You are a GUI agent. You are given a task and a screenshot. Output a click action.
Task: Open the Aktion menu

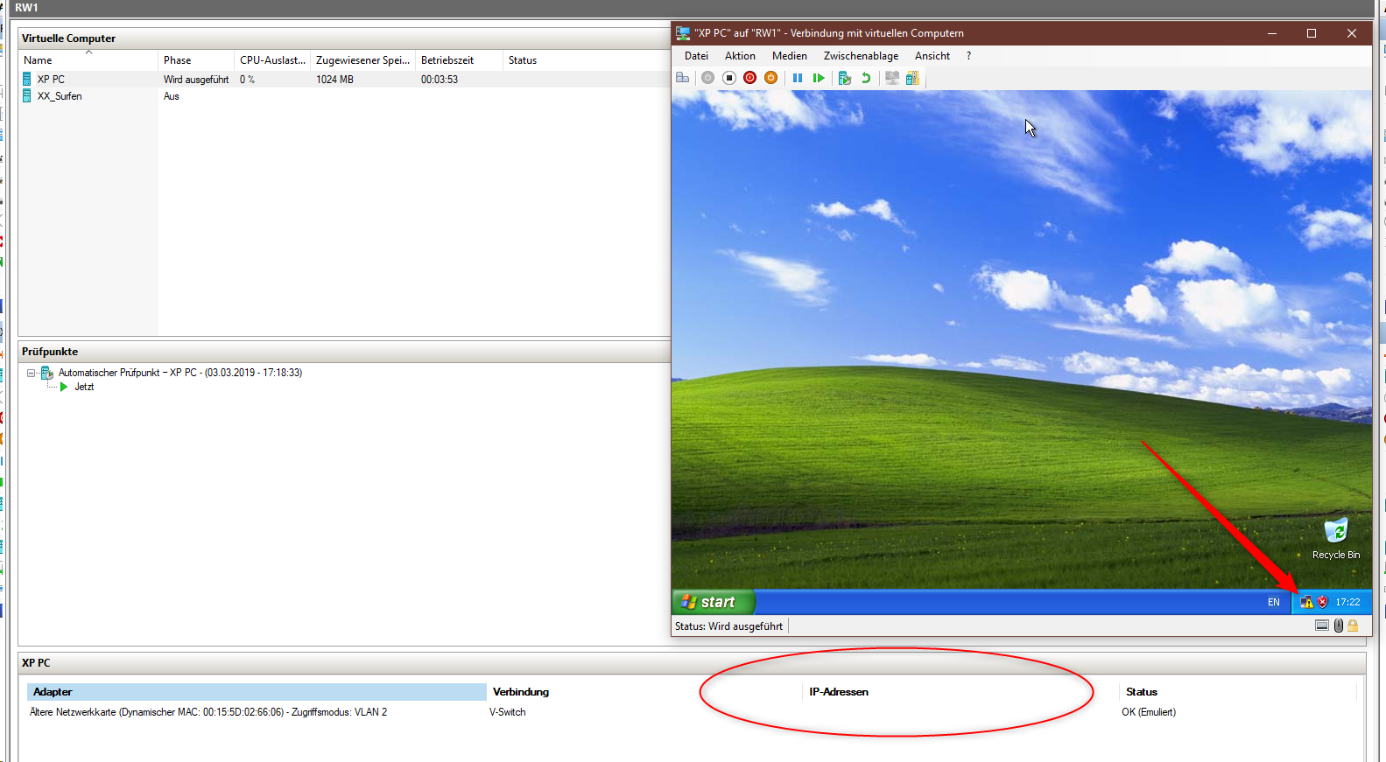coord(740,56)
